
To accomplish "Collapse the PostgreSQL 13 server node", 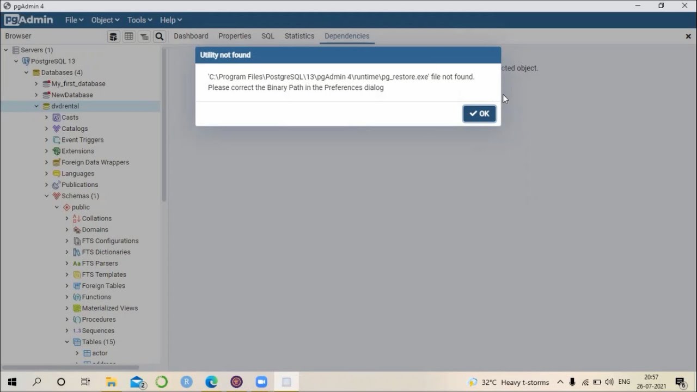I will click(x=16, y=61).
